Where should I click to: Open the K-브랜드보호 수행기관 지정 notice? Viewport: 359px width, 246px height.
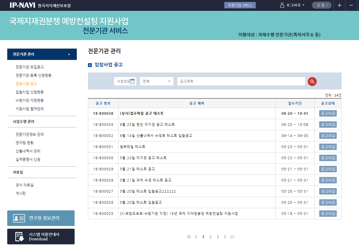point(179,214)
